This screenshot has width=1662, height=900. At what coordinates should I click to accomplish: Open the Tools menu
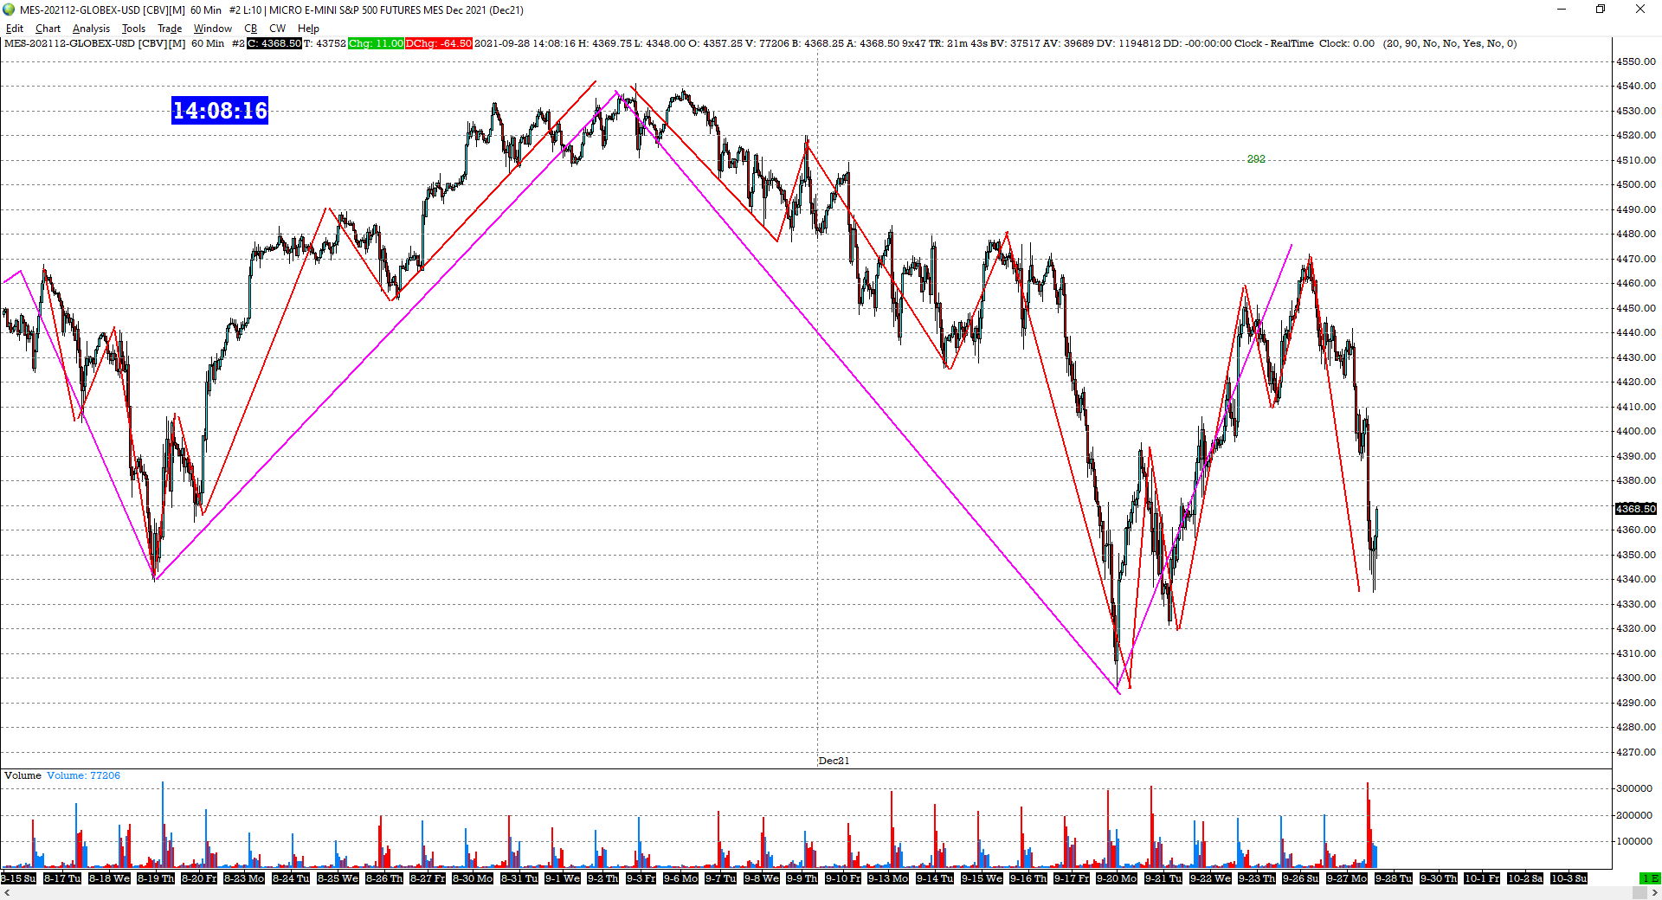click(133, 29)
